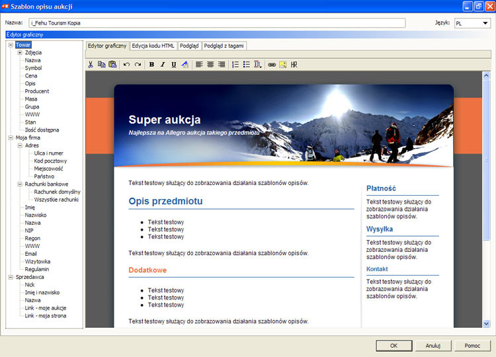Toggle italic formatting
Screen dimensions: 496x357
click(x=163, y=65)
